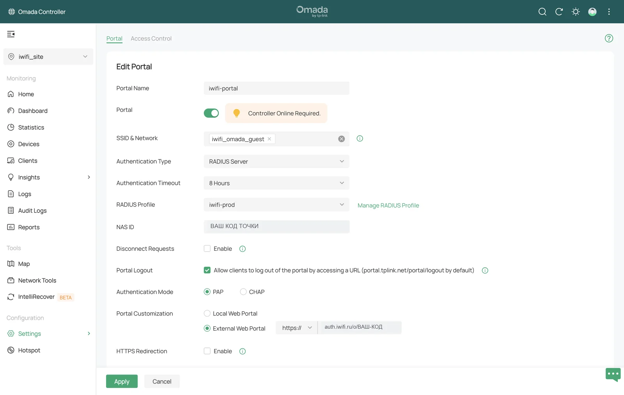Click the Reports chart icon
Viewport: 624px width, 395px height.
click(11, 227)
